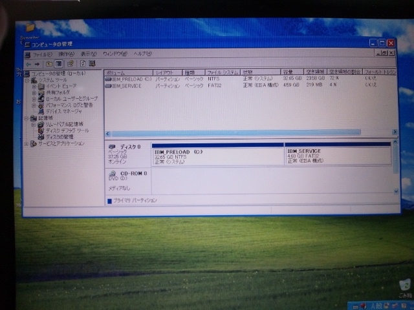Open the 表示(V) menu
The width and height of the screenshot is (414, 310).
click(x=89, y=54)
